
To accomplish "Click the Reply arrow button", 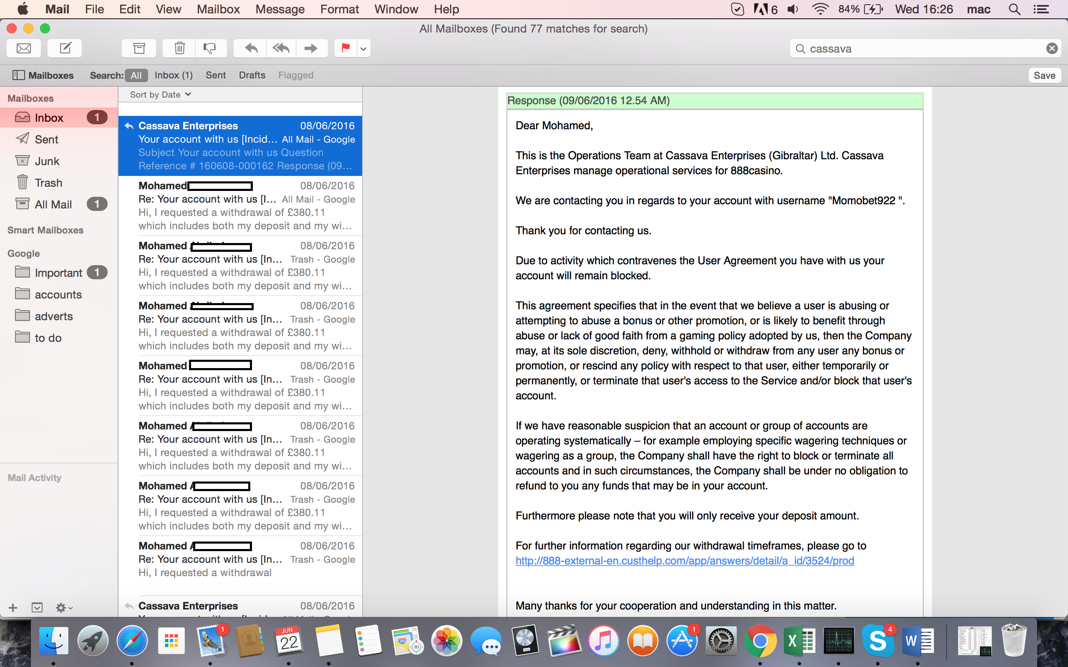I will [x=251, y=48].
